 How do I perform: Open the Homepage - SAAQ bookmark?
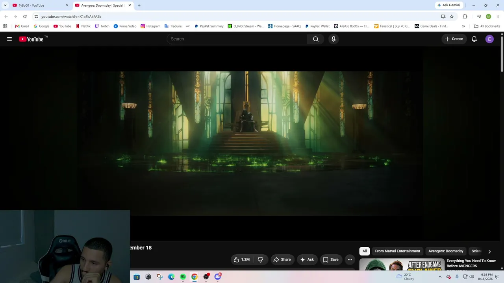click(x=284, y=26)
